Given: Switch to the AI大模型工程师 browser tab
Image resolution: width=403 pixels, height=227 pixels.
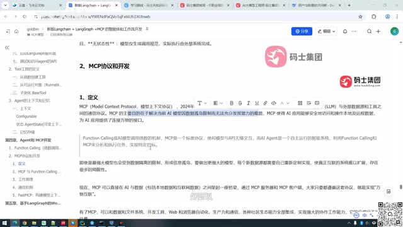Looking at the screenshot, I should click(260, 5).
